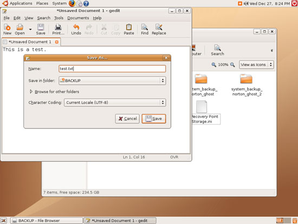Click the Copy toolbar icon
This screenshot has width=298, height=224.
[x=116, y=29]
